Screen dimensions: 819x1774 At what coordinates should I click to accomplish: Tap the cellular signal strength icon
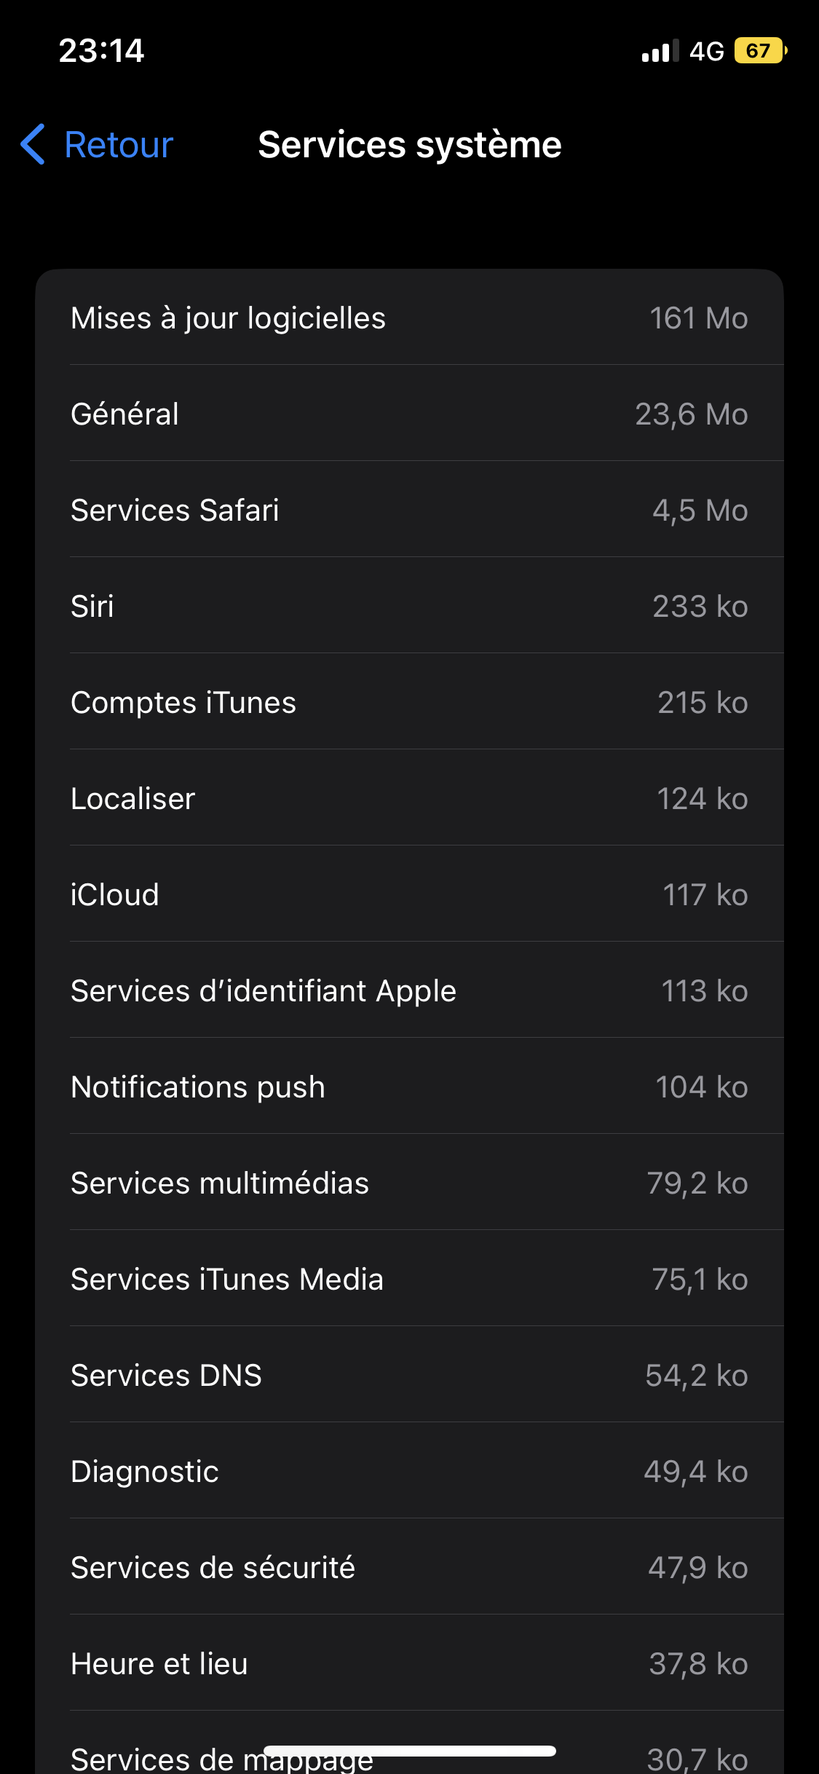coord(660,51)
